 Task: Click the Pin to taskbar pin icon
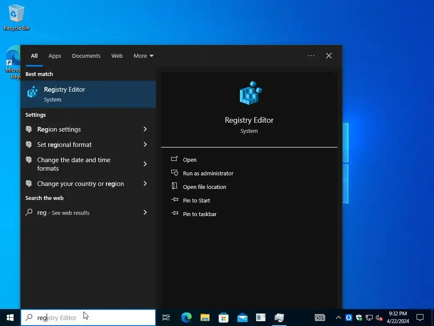tap(174, 213)
